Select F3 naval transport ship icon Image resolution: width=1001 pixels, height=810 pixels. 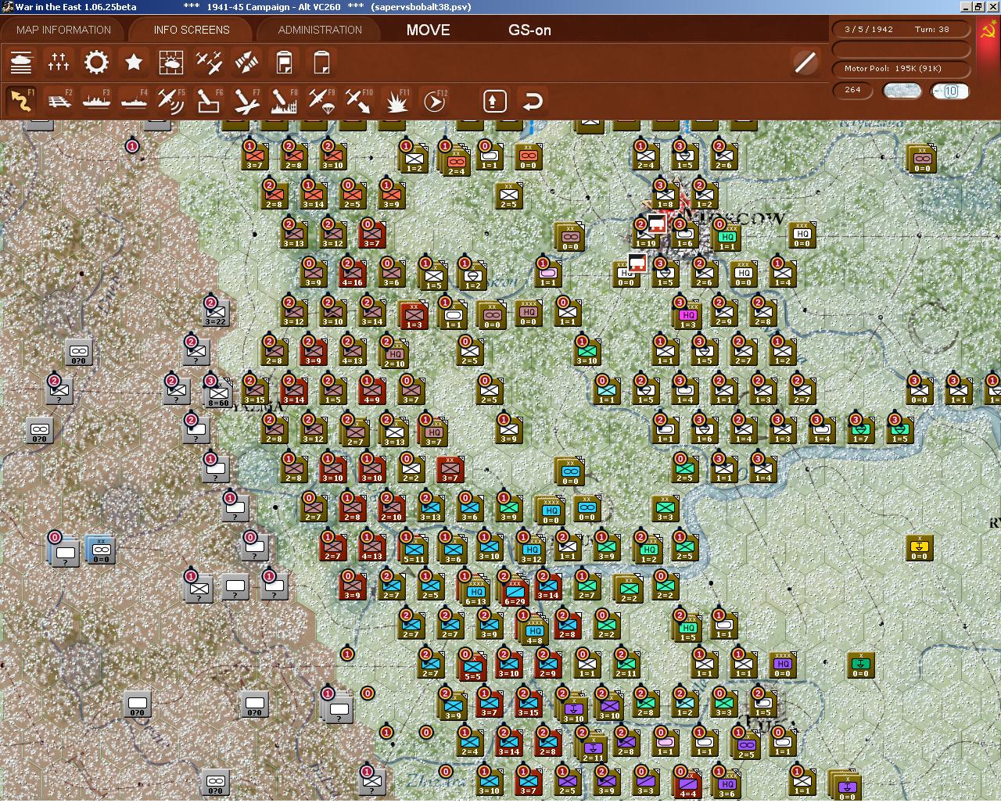click(x=96, y=101)
